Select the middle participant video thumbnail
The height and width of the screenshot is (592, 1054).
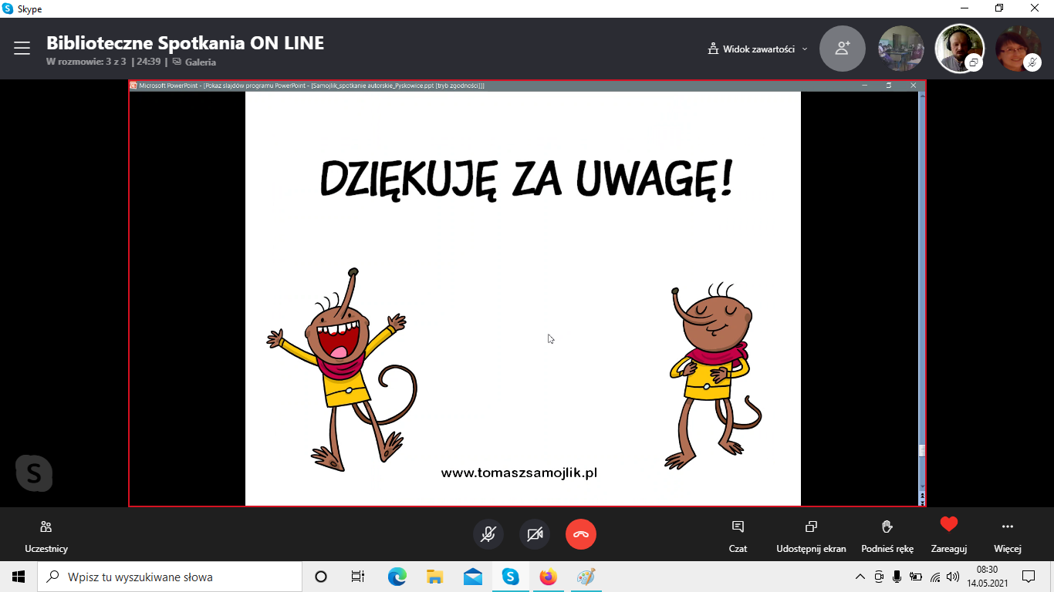pos(959,48)
